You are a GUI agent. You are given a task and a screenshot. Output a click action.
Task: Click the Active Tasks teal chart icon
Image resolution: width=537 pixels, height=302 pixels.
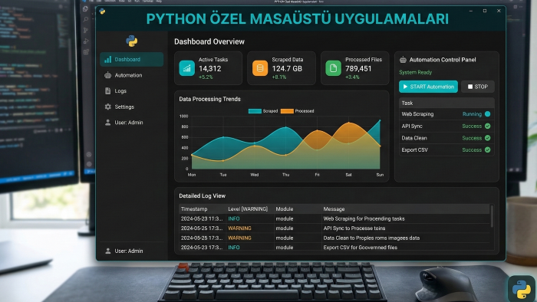click(x=187, y=68)
